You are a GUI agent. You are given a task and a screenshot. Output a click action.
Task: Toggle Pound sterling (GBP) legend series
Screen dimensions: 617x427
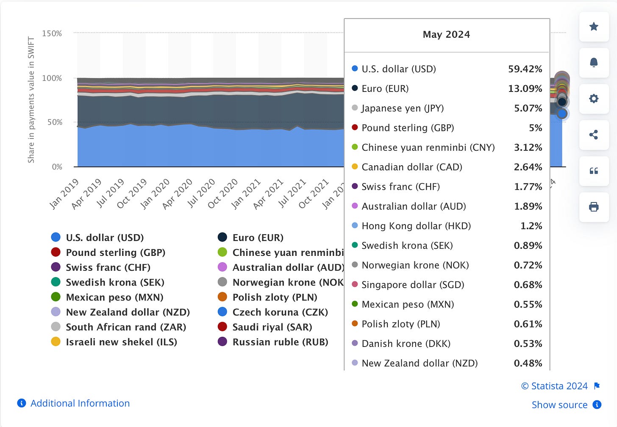tap(108, 252)
